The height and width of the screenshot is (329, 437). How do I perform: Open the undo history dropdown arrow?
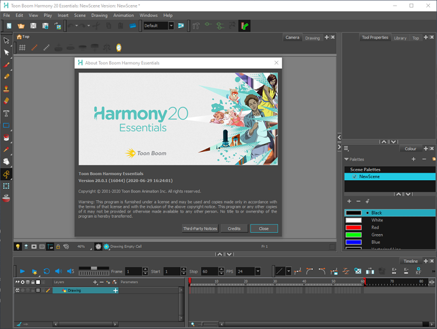tap(77, 26)
